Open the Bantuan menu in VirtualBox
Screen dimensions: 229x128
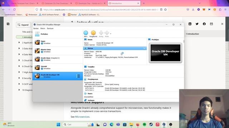50,28
